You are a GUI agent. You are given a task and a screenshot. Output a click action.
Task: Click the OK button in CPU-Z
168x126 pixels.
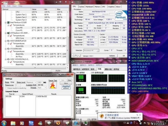click(124, 56)
